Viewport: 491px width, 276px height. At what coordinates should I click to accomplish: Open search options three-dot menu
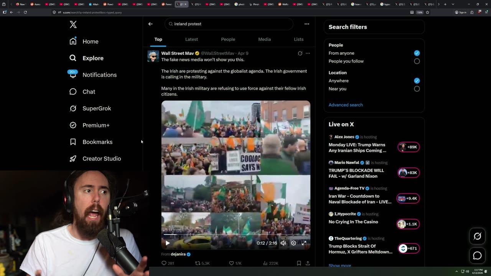[307, 24]
